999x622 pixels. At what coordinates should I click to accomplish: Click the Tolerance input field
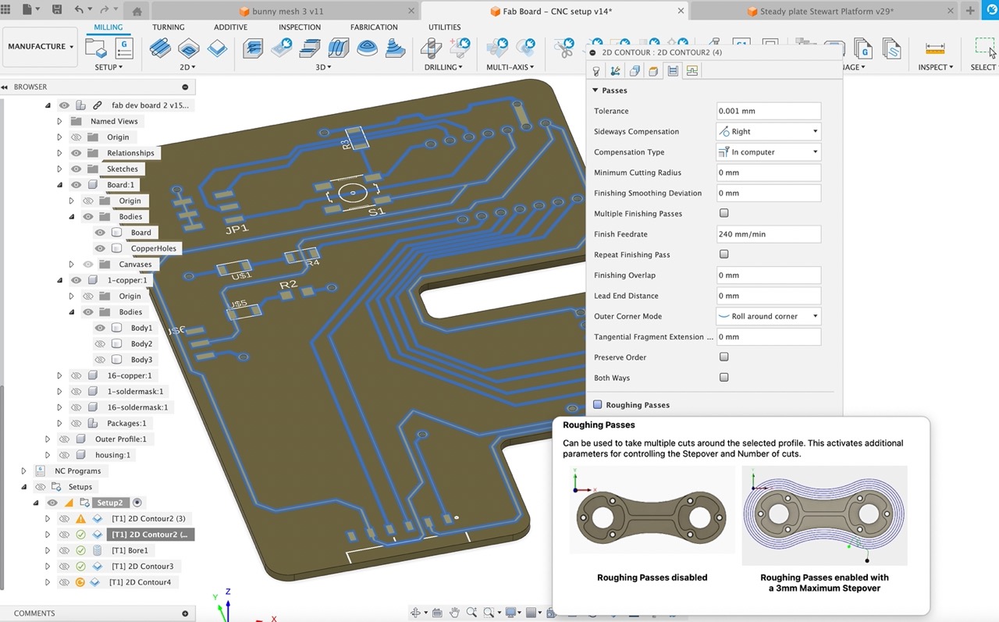point(768,111)
